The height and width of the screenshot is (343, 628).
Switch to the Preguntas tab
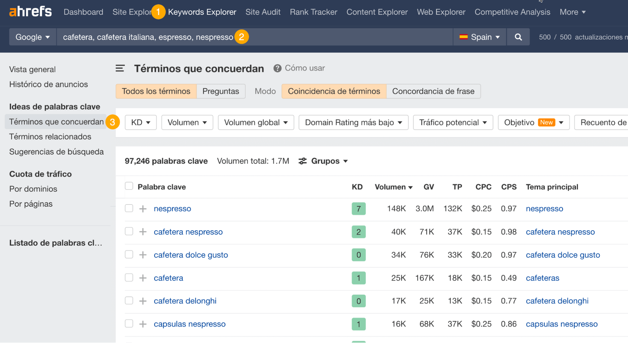pos(221,91)
